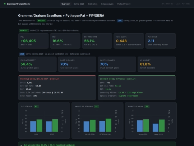Image resolution: width=194 pixels, height=146 pixels.
Task: Open the Overview tab
Action: pos(65,4)
